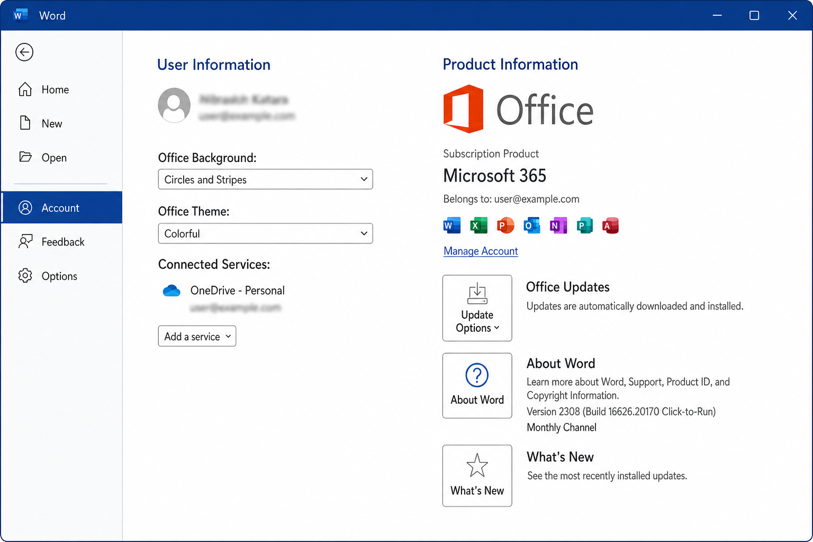Click the About Word heading text
This screenshot has width=813, height=542.
561,364
